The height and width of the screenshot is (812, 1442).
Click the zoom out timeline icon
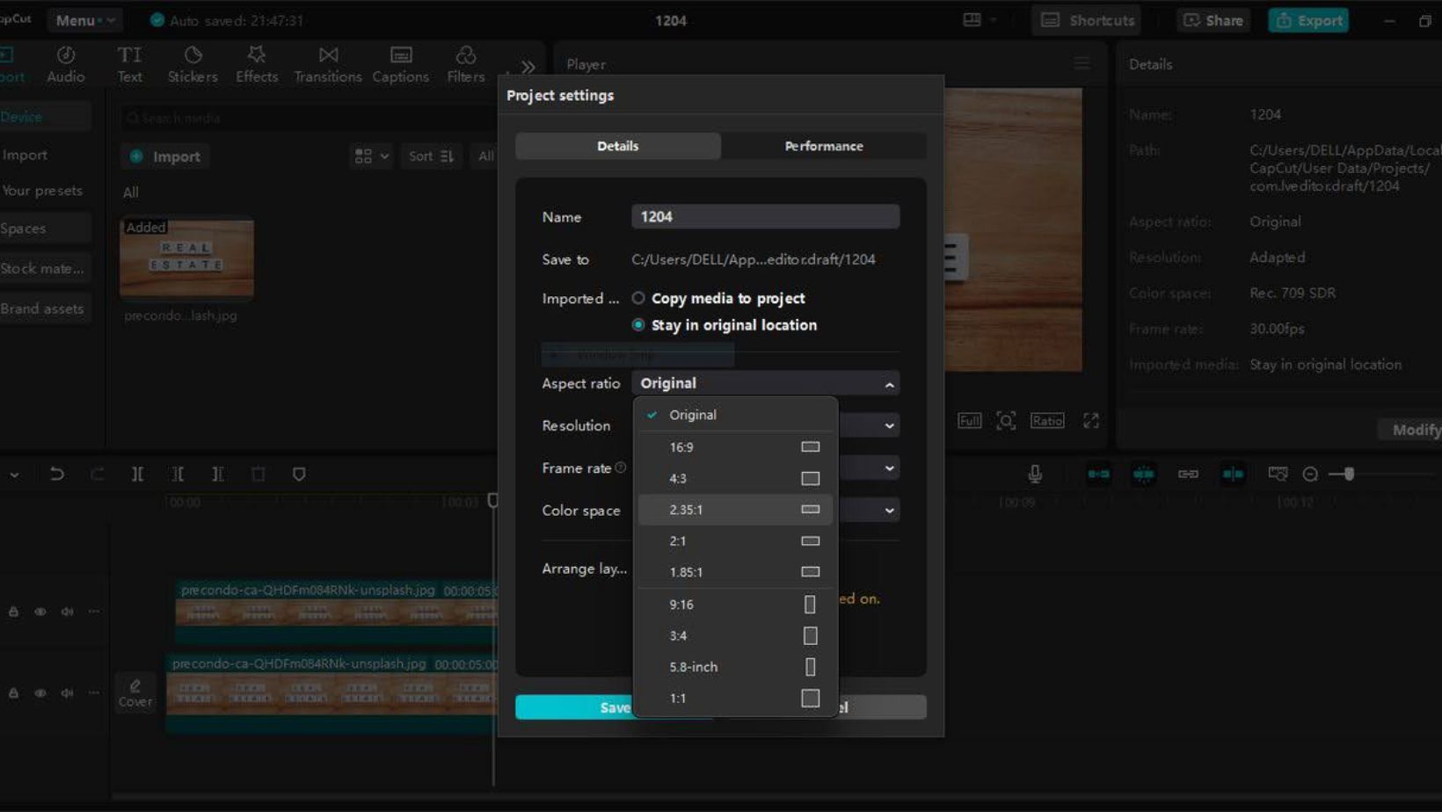coord(1310,475)
